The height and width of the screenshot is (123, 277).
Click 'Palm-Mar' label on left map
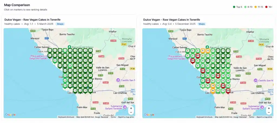click(82, 107)
